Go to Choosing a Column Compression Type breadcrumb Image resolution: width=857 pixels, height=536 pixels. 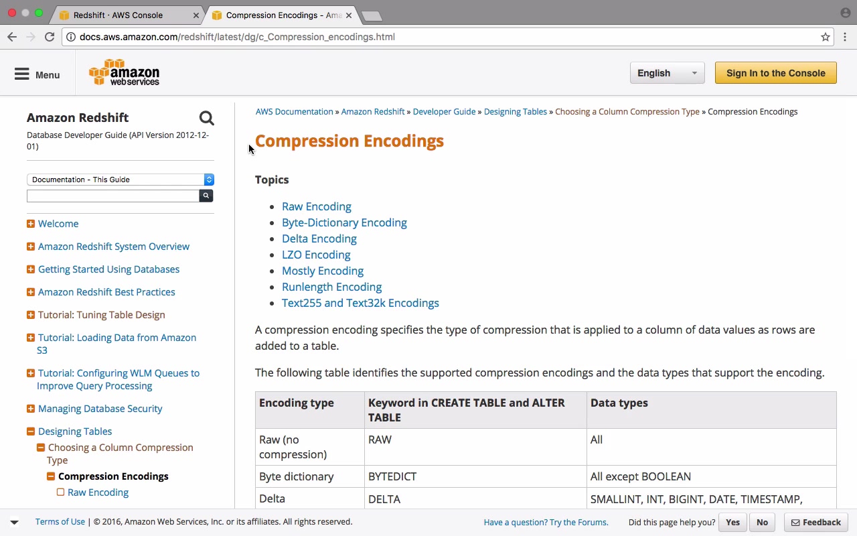tap(627, 112)
